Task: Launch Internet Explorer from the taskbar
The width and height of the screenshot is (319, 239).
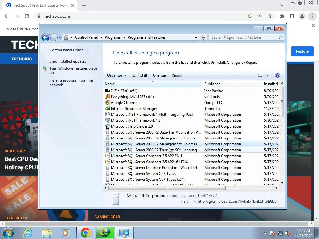Action: pos(27,233)
